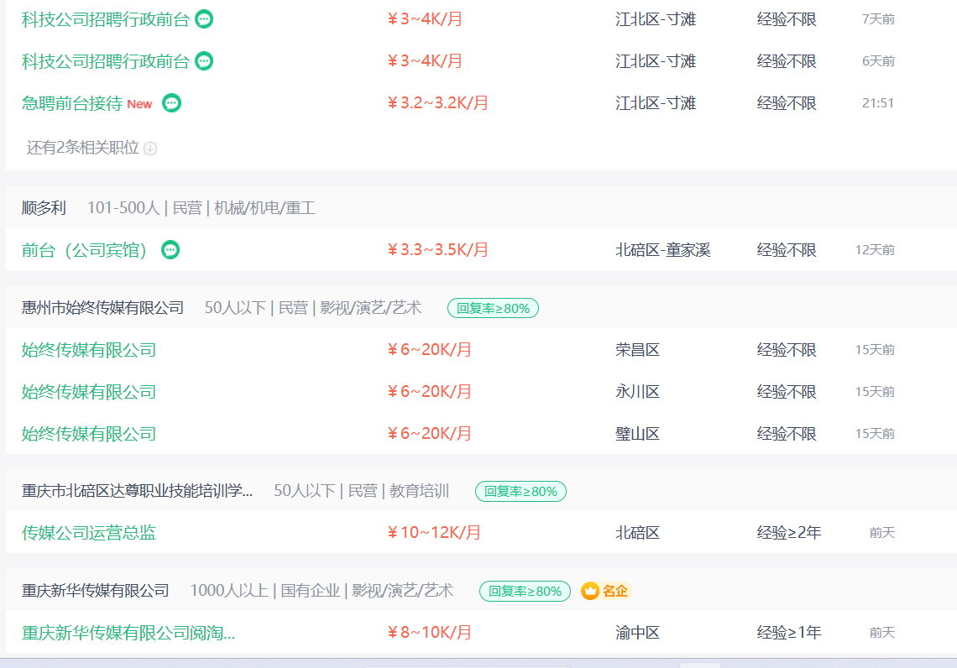Image resolution: width=957 pixels, height=668 pixels.
Task: Open 始终传媒有限公司 job in 璧山区
Action: click(88, 434)
